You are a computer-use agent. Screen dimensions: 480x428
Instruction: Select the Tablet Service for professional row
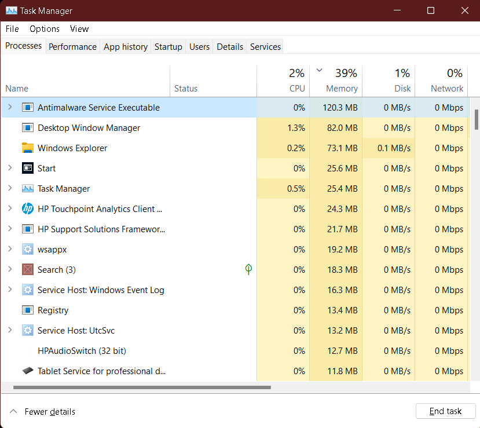tap(235, 371)
